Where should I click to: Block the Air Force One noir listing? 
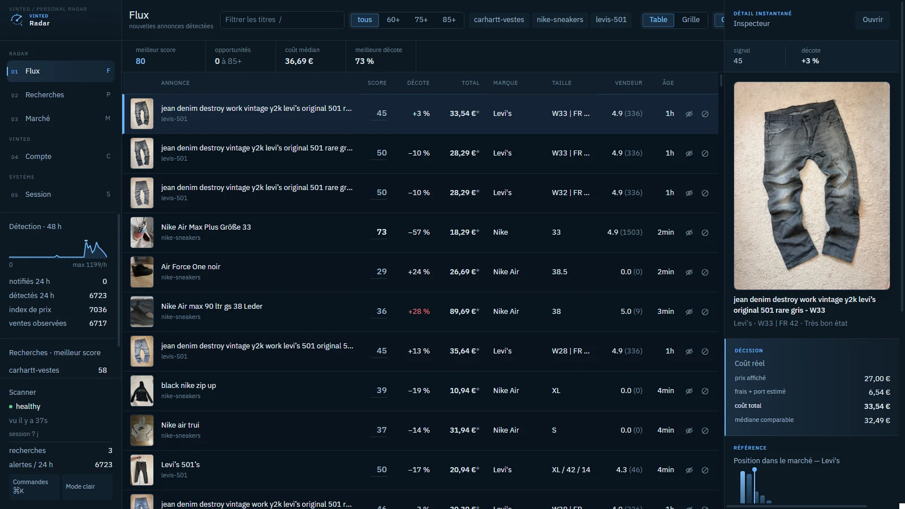pos(705,272)
